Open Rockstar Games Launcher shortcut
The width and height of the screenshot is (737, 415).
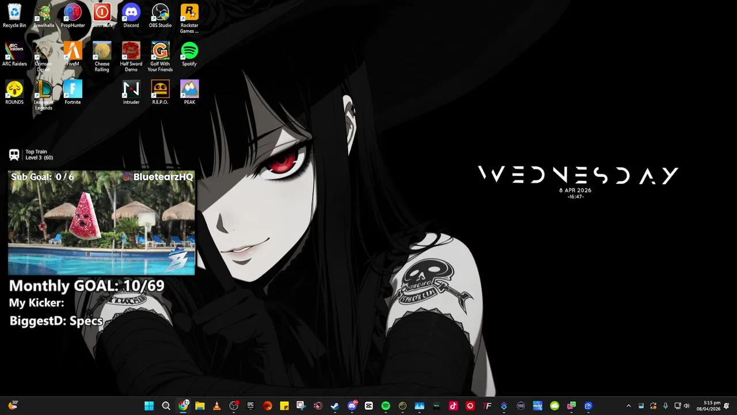(189, 18)
